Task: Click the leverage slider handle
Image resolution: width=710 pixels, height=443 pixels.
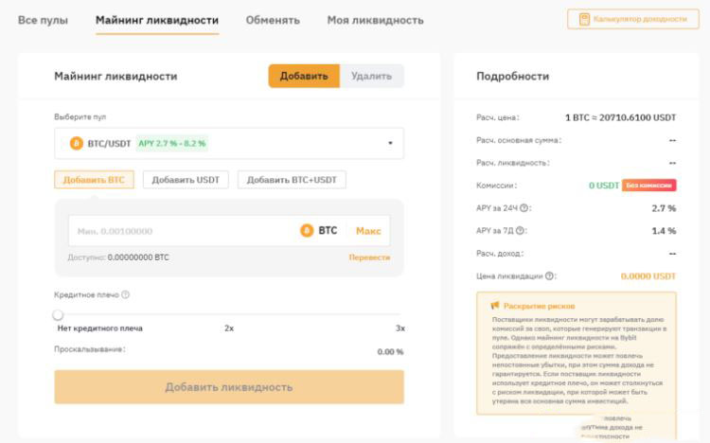Action: [x=58, y=314]
